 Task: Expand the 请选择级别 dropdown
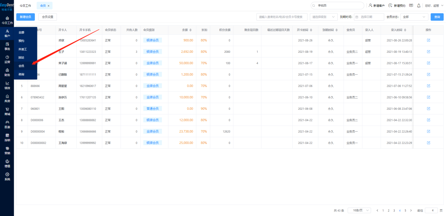(323, 17)
